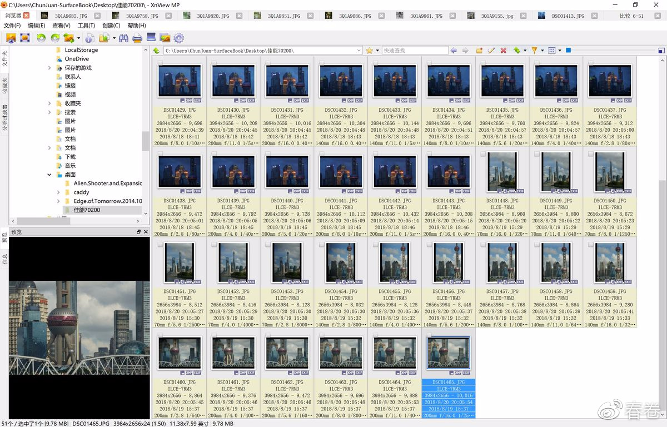Click the scanner acquire icon

[151, 38]
